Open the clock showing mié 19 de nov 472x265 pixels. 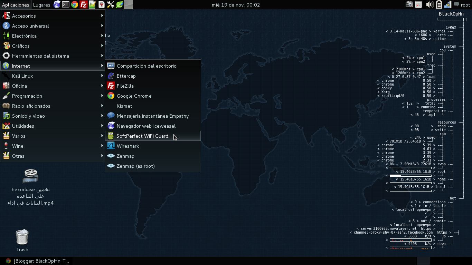[236, 5]
